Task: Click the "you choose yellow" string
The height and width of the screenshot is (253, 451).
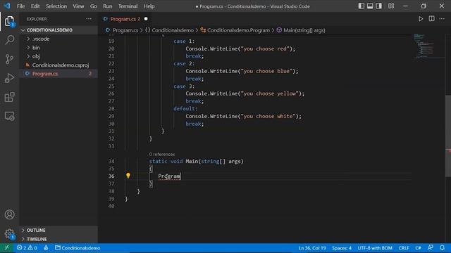Action: [269, 93]
